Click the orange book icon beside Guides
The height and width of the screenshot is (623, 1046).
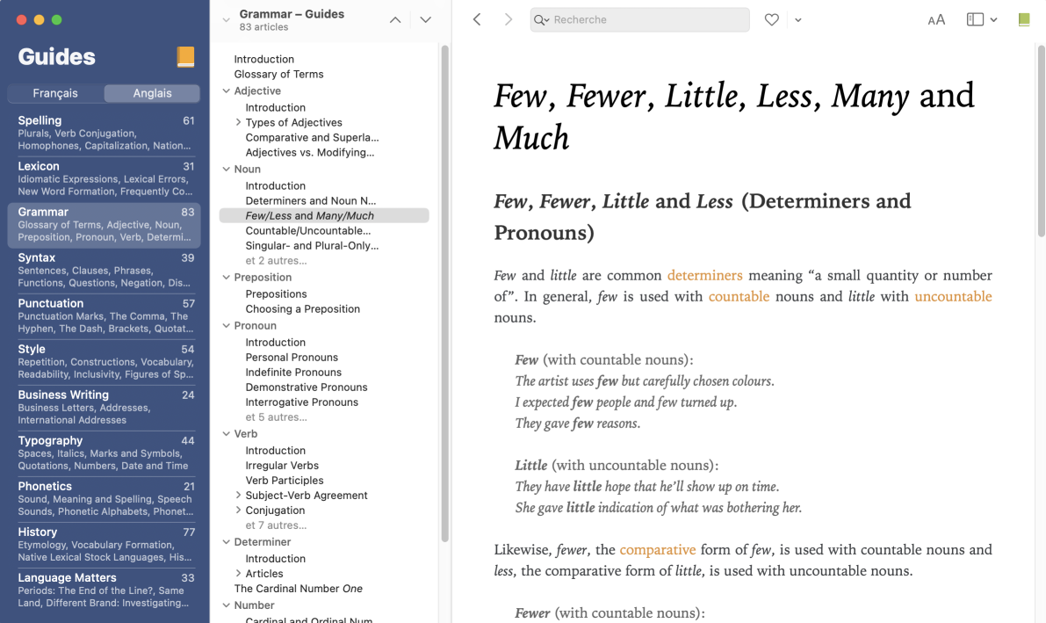(x=185, y=57)
